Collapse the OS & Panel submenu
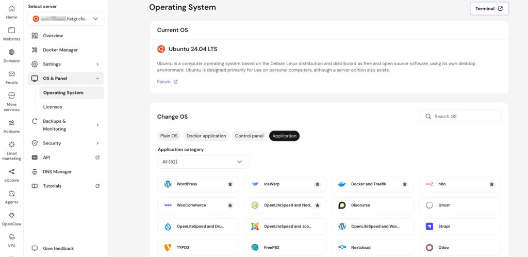Screen dimensions: 528x257 point(97,78)
